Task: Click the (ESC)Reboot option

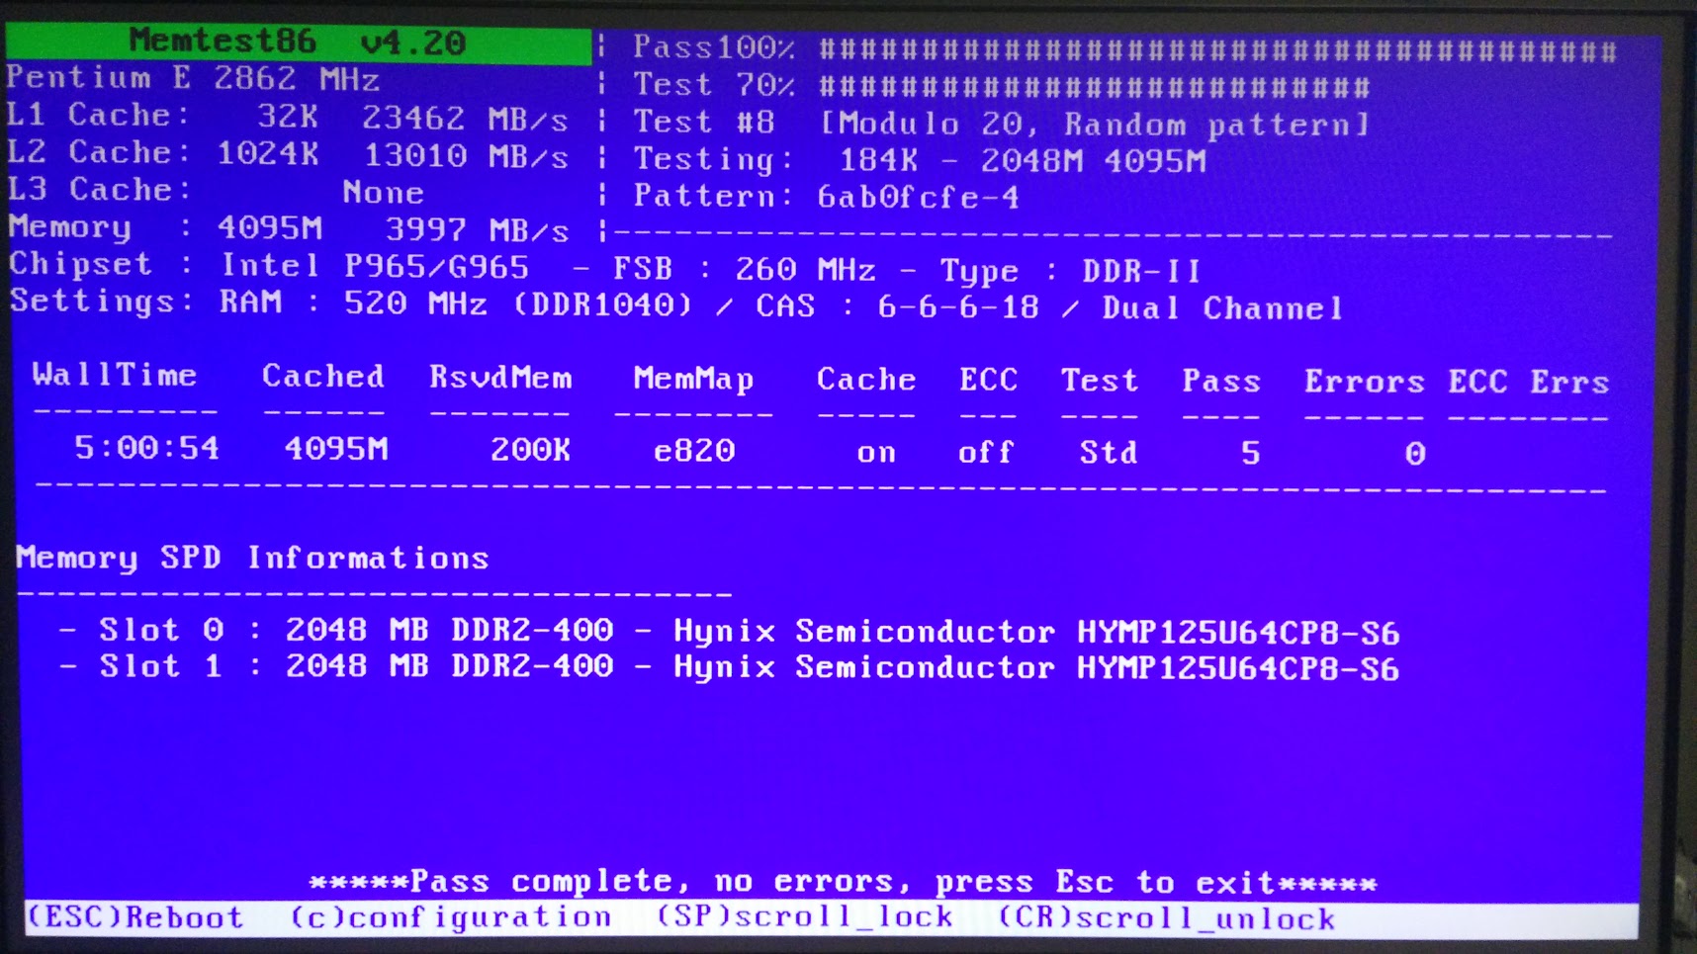Action: tap(135, 917)
